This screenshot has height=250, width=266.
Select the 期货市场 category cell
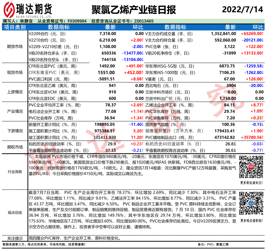(15, 46)
